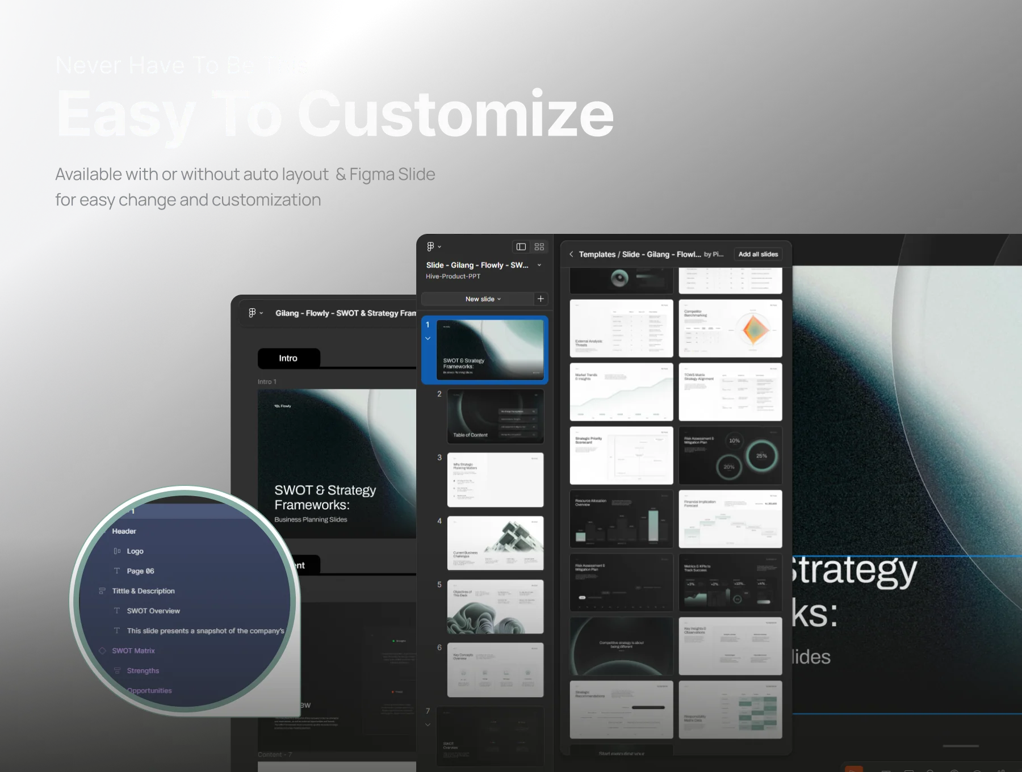
Task: Select slide 6 Key Concepts Overview thumbnail
Action: click(495, 670)
